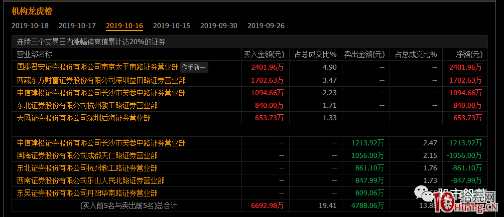The height and width of the screenshot is (217, 504).
Task: Click the 机构龙虎榜 section title
Action: (x=32, y=12)
